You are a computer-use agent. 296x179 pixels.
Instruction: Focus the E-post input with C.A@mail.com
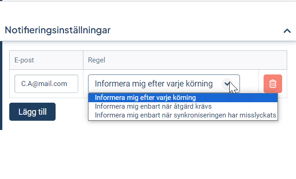pyautogui.click(x=46, y=84)
